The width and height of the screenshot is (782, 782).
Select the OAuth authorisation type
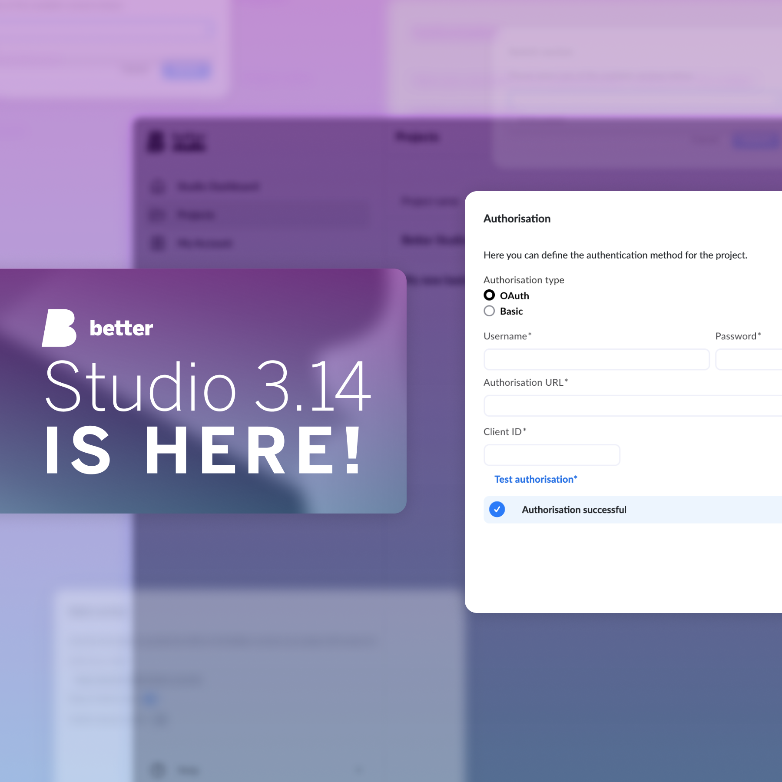pyautogui.click(x=489, y=295)
